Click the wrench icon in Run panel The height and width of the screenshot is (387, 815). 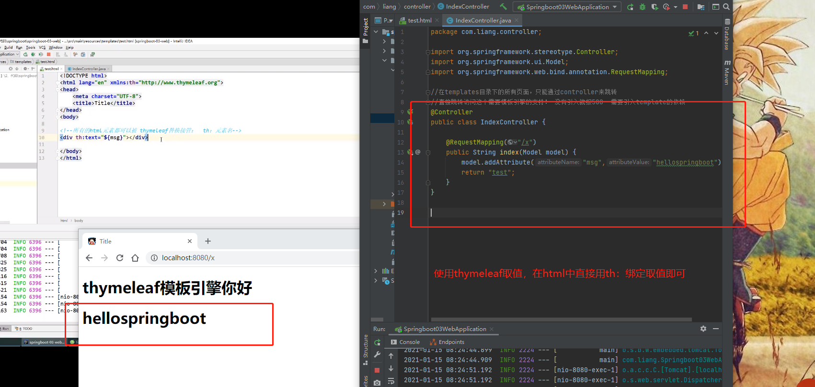377,355
